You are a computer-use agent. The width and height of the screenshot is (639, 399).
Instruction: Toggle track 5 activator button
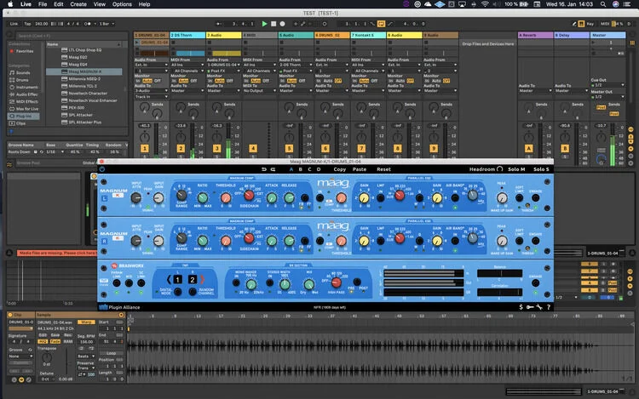pyautogui.click(x=289, y=149)
